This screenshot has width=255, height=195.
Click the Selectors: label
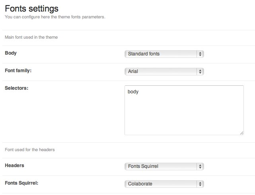click(16, 88)
